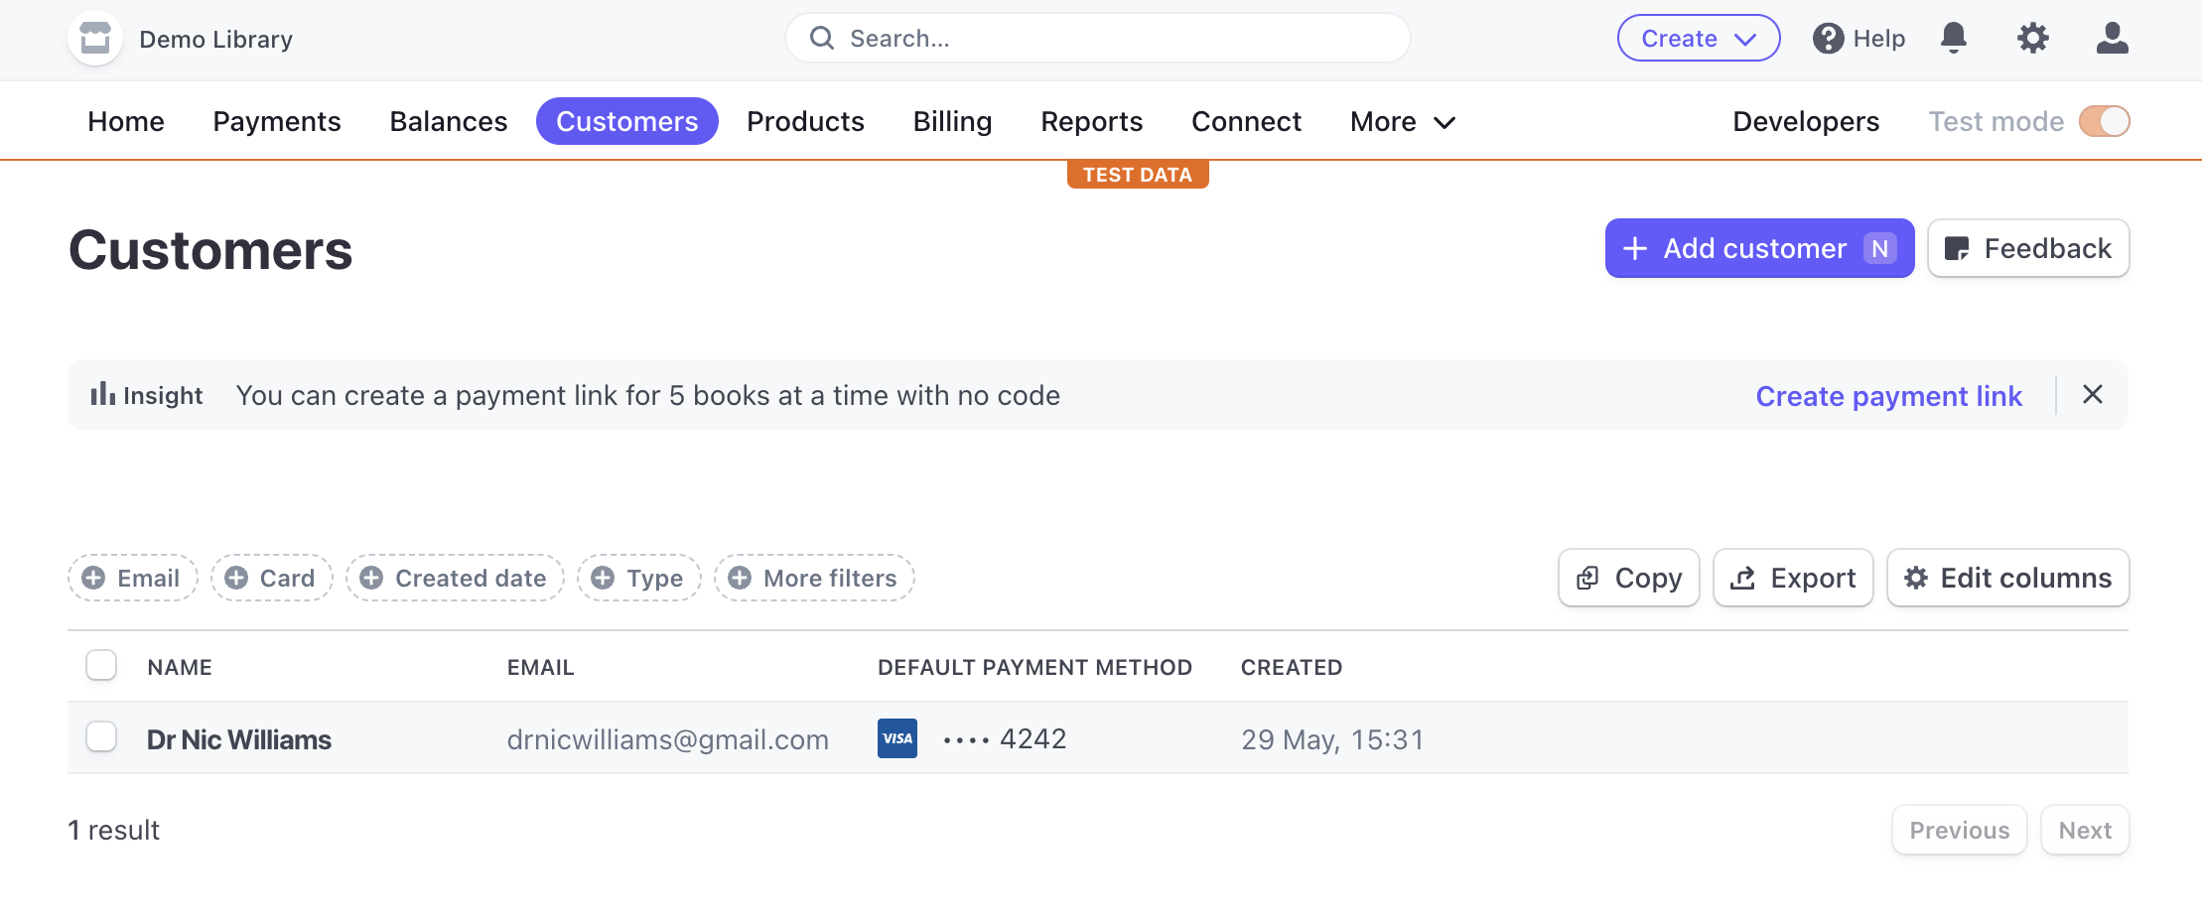Open Billing tab
This screenshot has height=921, width=2202.
952,121
